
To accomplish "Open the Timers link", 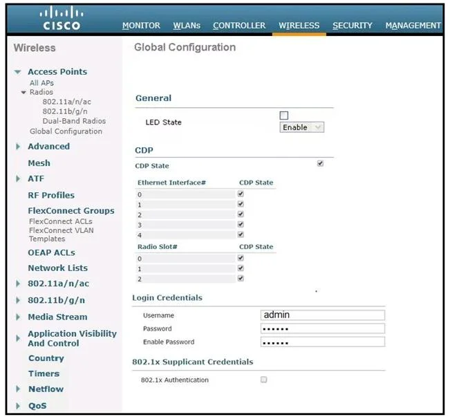I will click(x=44, y=373).
